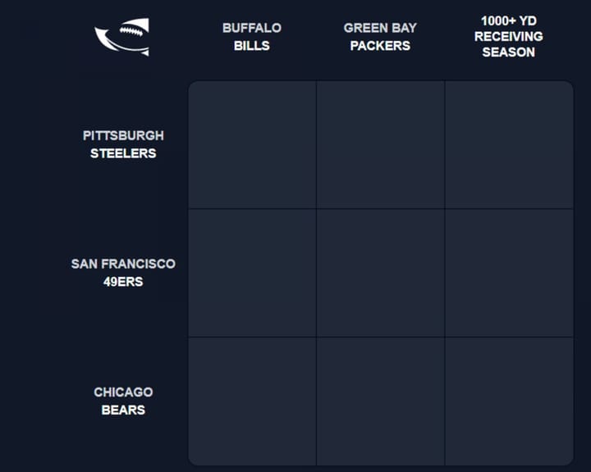Choose the 49ers 1000+ yard receiving cell
Viewport: 591px width, 472px height.
click(509, 273)
